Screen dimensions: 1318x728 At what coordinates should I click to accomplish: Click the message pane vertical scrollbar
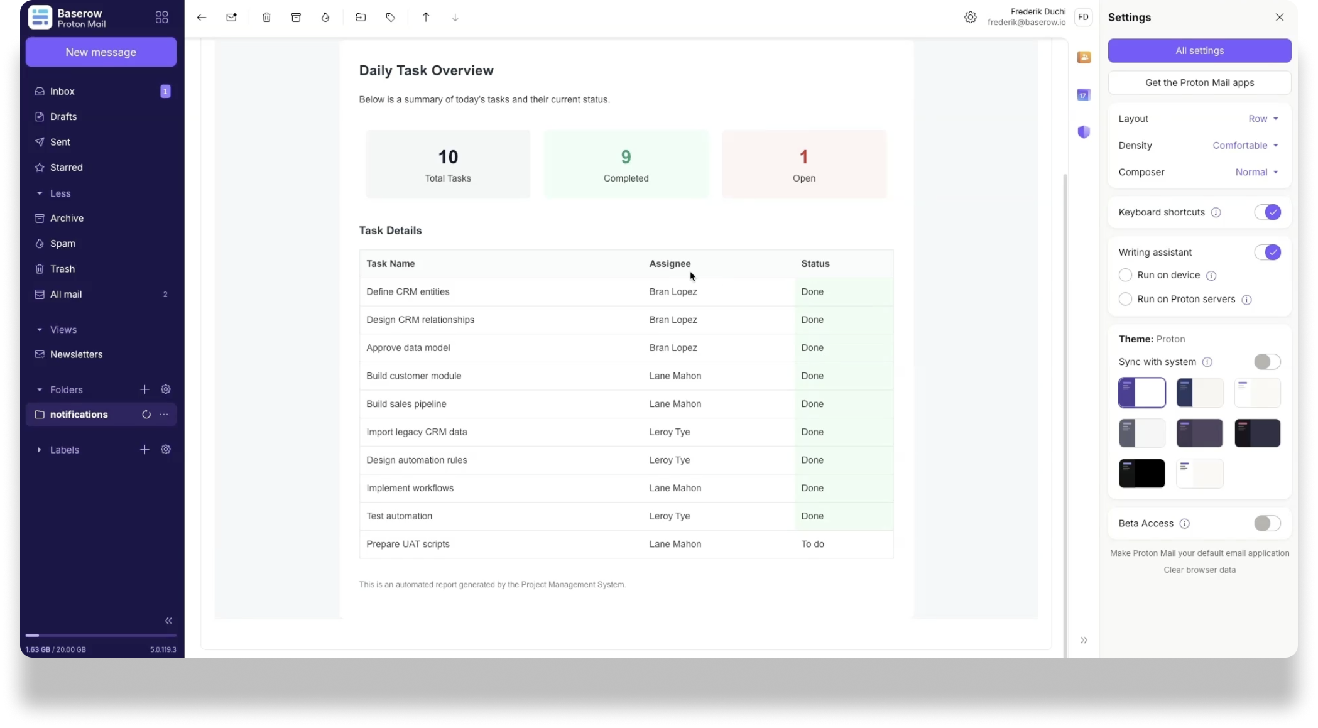[1065, 415]
